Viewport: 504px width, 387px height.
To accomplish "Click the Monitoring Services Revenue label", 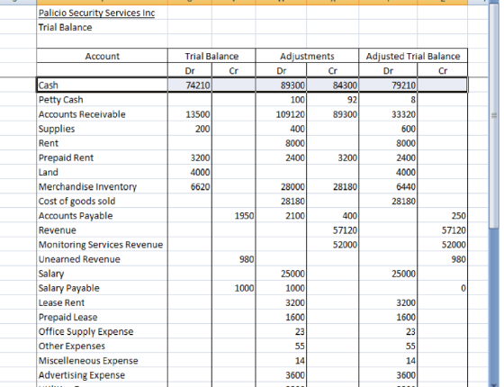I will tap(101, 245).
